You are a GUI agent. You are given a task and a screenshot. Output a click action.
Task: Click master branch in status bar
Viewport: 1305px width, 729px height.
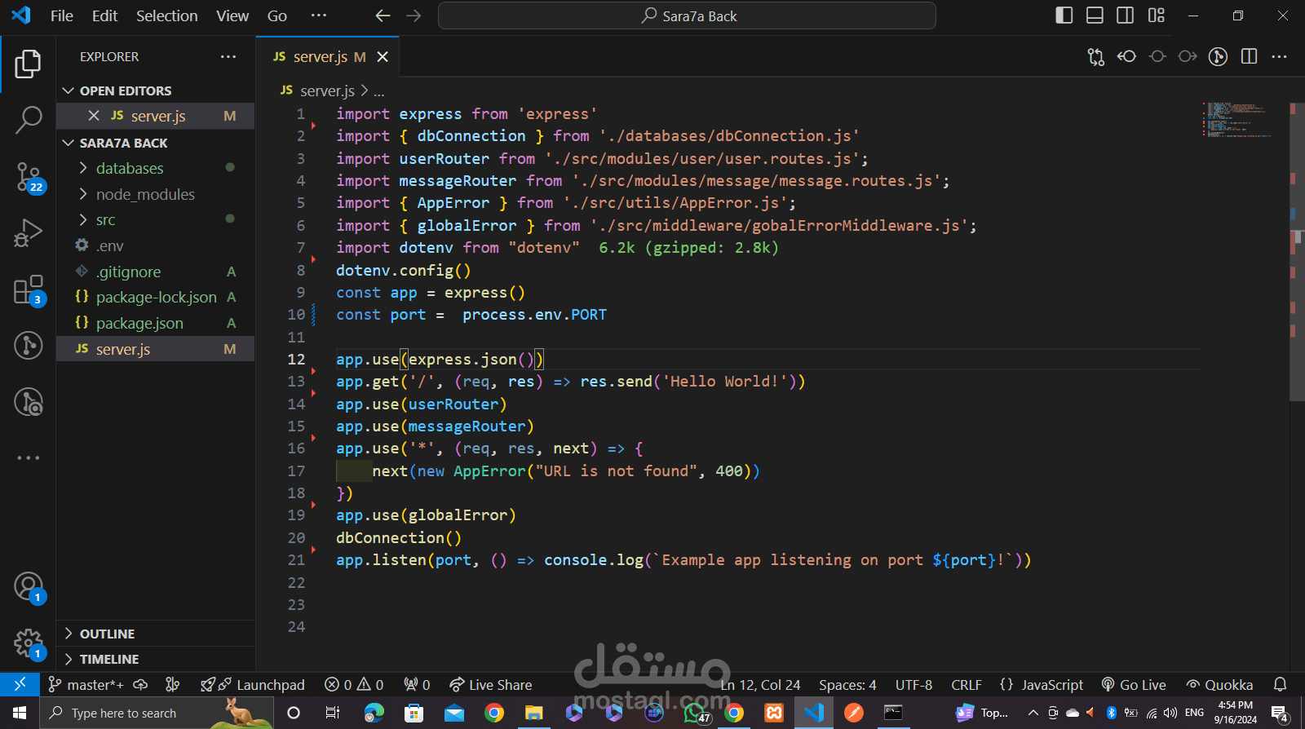86,685
